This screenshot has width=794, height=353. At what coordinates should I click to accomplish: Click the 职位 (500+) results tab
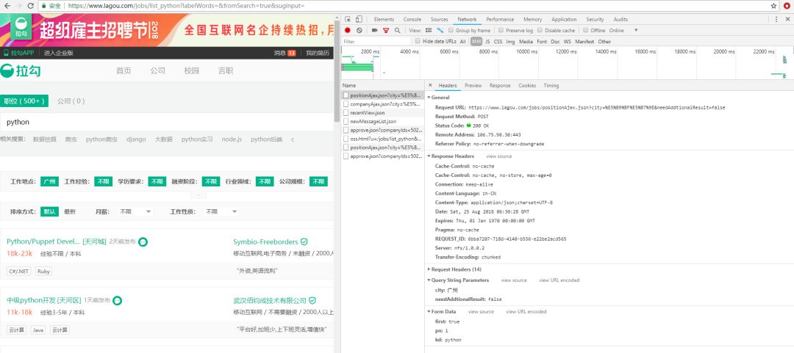pos(24,101)
